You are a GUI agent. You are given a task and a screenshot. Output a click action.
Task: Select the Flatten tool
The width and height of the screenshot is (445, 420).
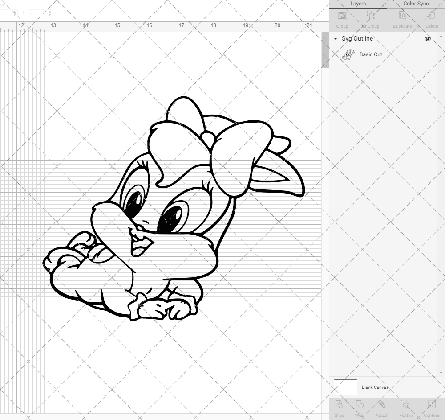click(x=406, y=405)
